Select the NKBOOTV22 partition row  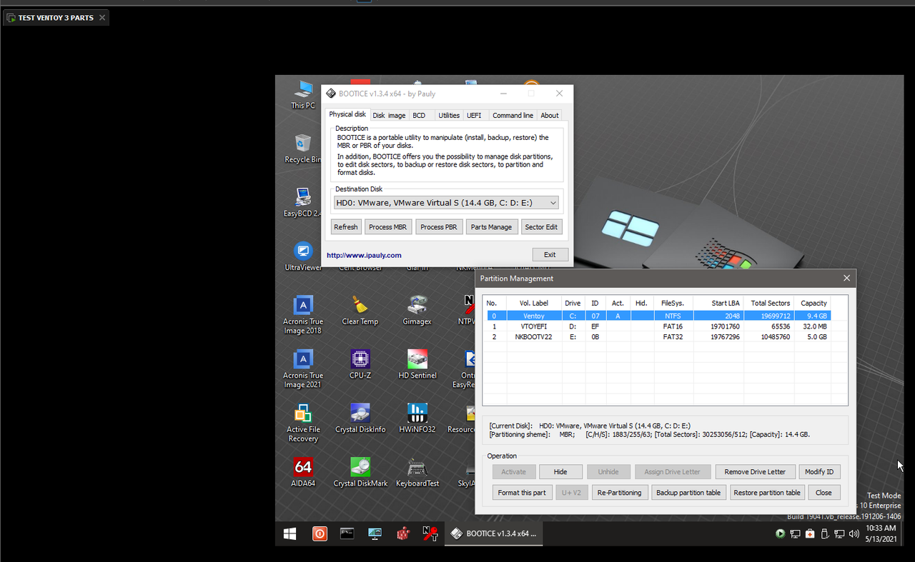tap(658, 337)
